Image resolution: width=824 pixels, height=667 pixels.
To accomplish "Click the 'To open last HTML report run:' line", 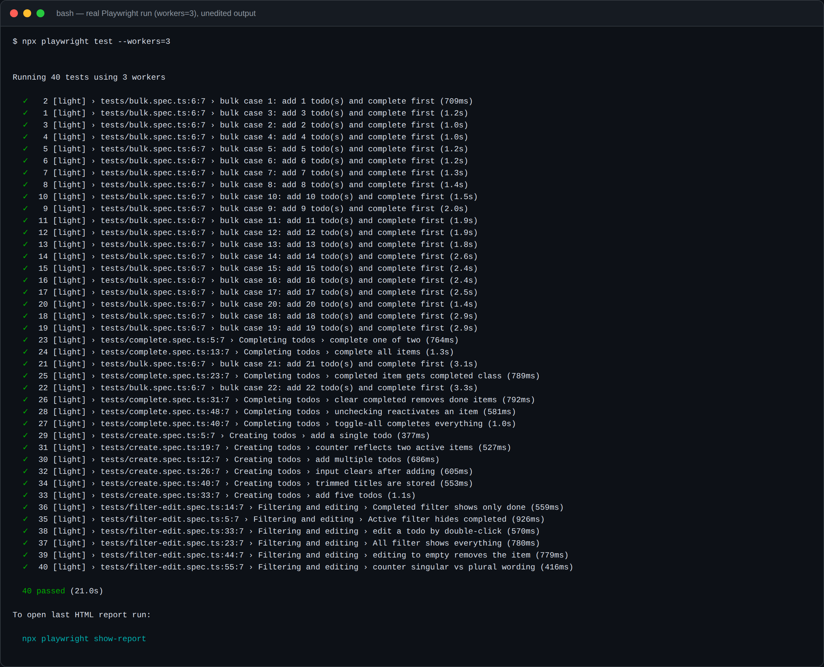I will coord(82,615).
